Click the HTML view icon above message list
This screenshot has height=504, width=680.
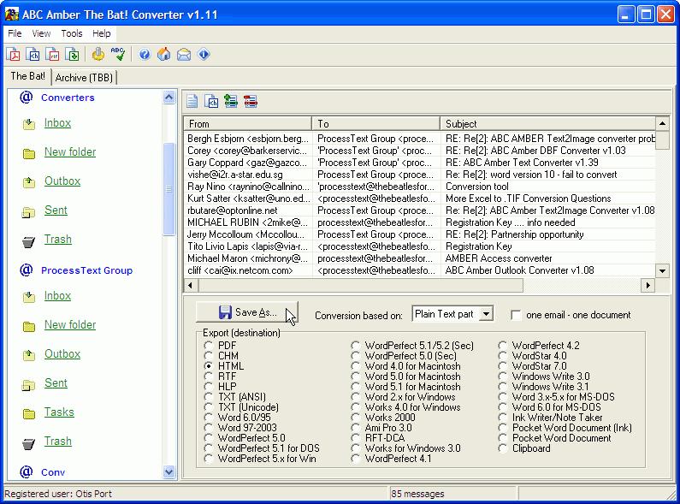[x=211, y=102]
